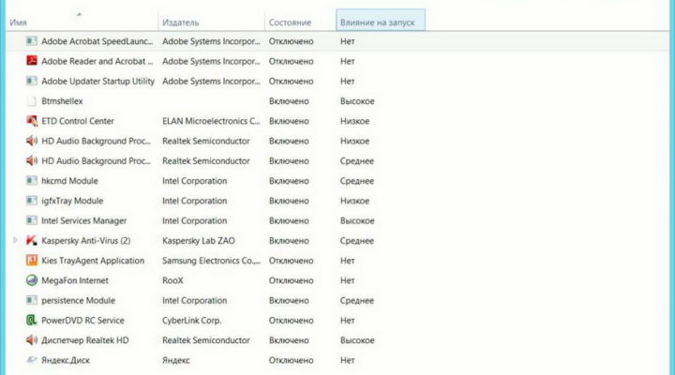Select the Kies TrayAgent Application entry
The width and height of the screenshot is (675, 375).
[x=93, y=261]
